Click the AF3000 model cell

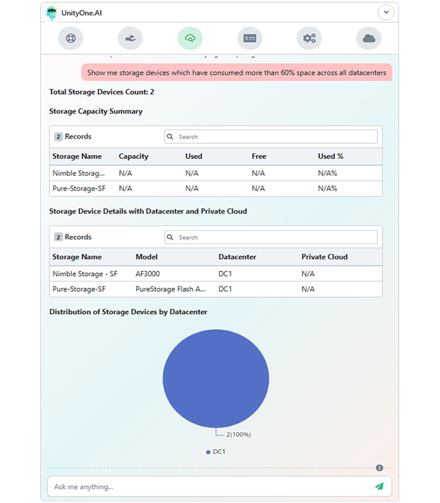148,274
